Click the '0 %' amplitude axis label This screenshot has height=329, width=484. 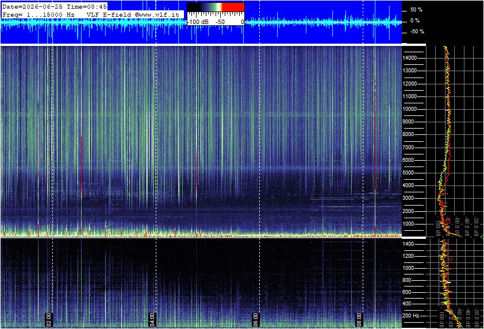[x=415, y=21]
